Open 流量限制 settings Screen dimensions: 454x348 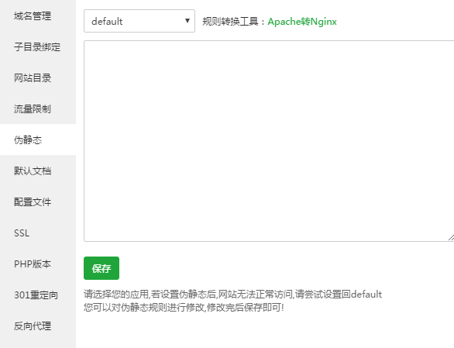(x=38, y=109)
